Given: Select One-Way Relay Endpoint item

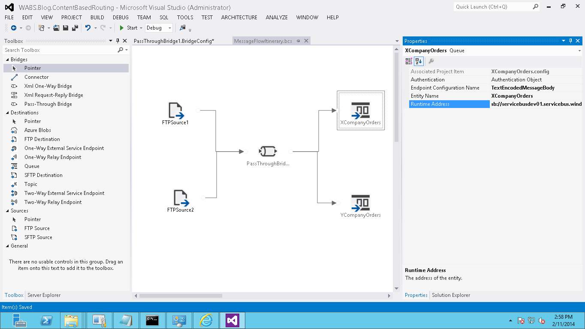Looking at the screenshot, I should (x=53, y=157).
